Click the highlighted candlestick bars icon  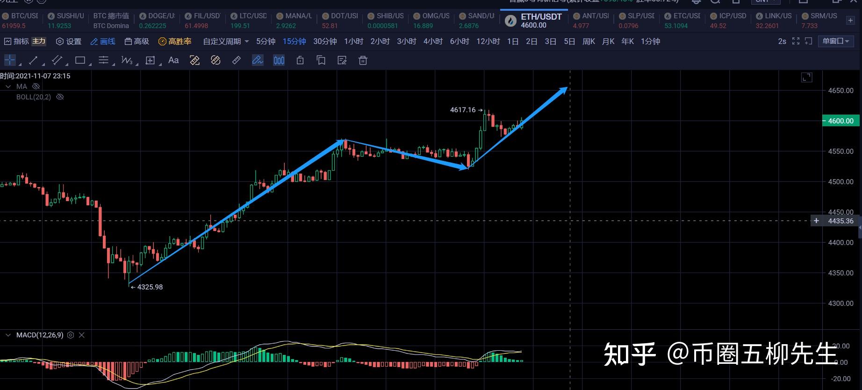[x=279, y=60]
